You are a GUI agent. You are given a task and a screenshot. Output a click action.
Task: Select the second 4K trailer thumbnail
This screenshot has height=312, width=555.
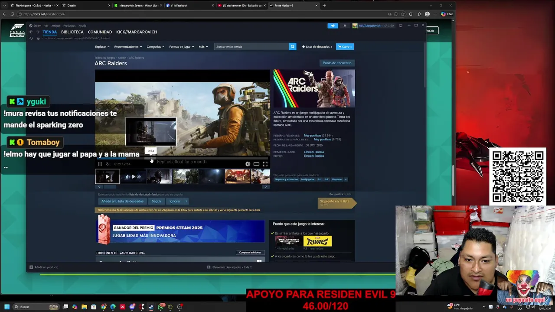134,176
